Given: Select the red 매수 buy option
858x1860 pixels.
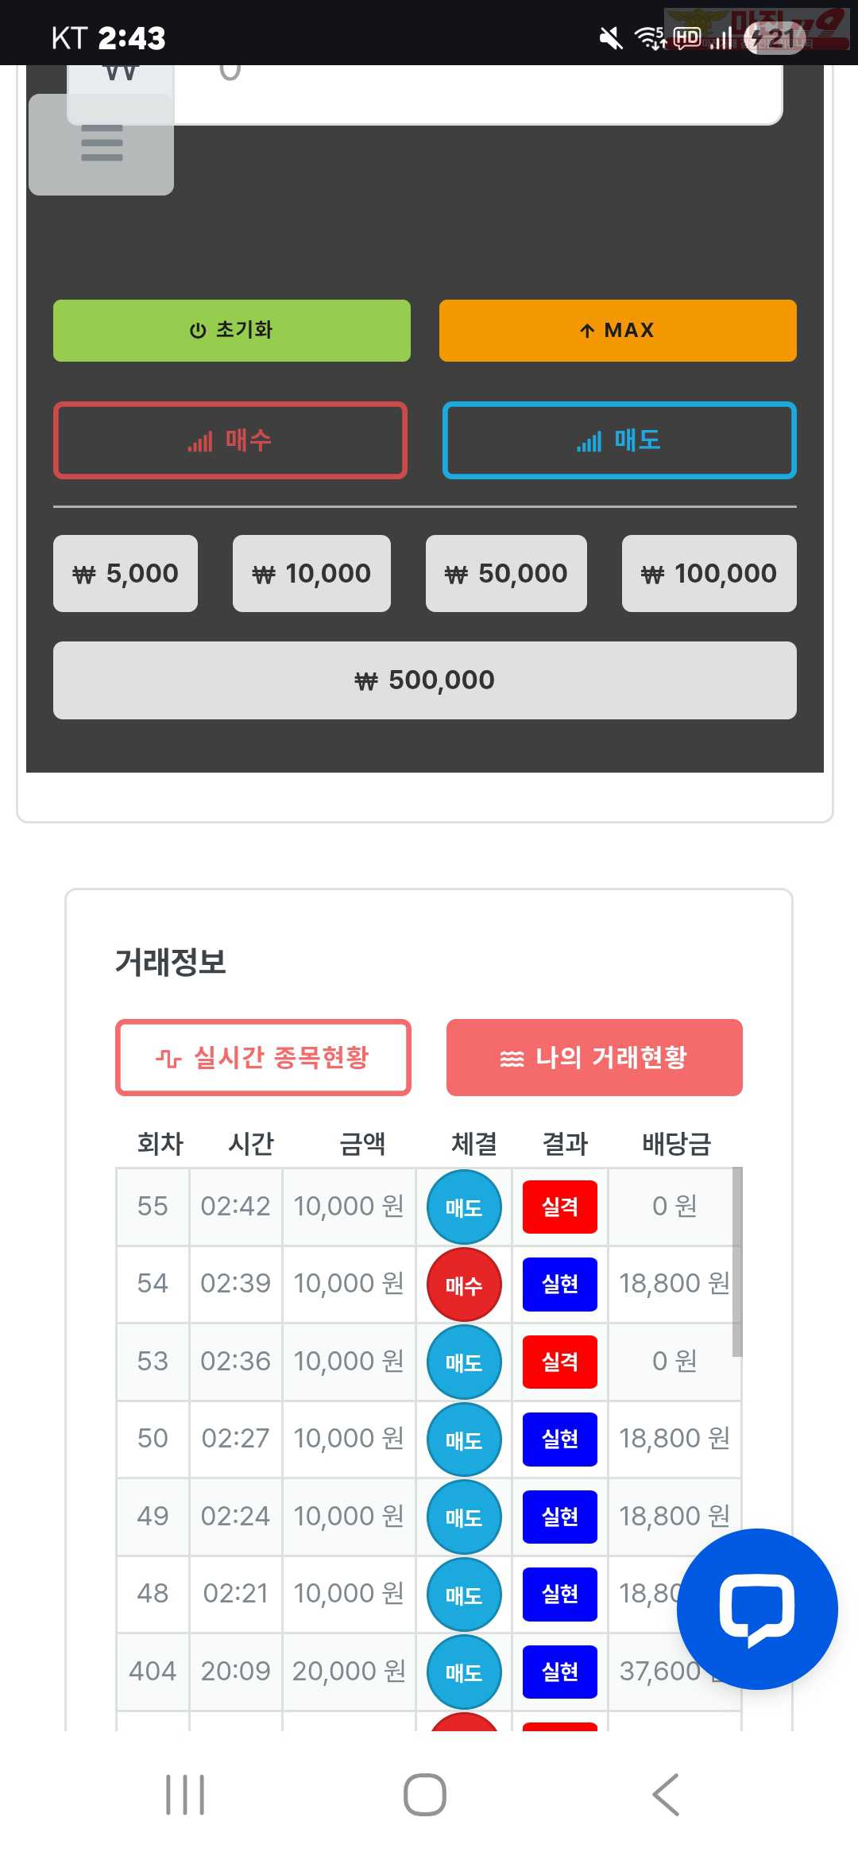Looking at the screenshot, I should pos(230,440).
